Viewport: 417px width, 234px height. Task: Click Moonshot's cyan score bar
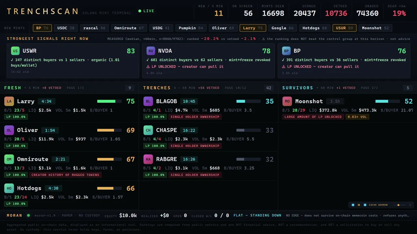387,101
